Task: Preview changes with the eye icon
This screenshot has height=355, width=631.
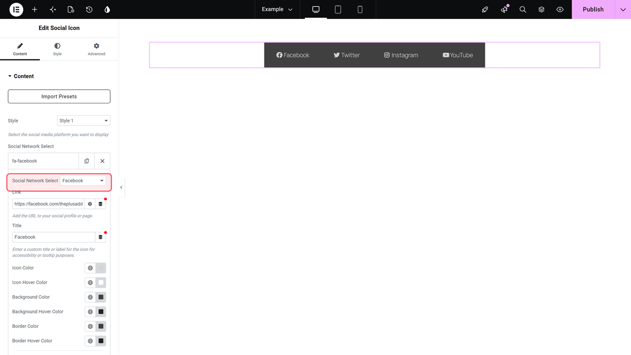Action: point(560,9)
